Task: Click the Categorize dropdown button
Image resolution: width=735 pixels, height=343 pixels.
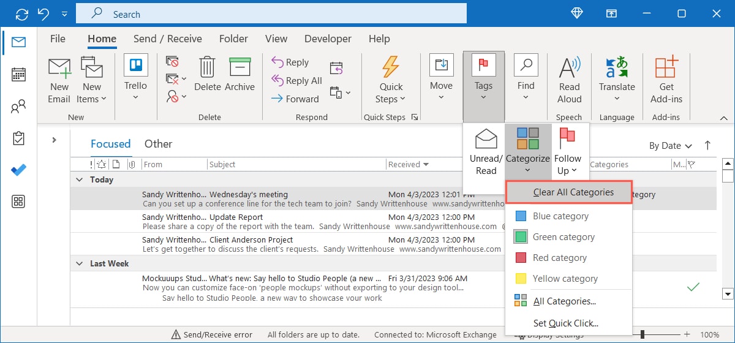Action: [528, 151]
